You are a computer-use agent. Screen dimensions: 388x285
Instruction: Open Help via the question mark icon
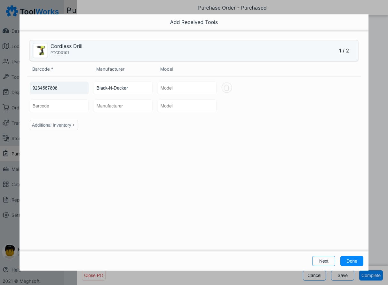click(x=6, y=270)
